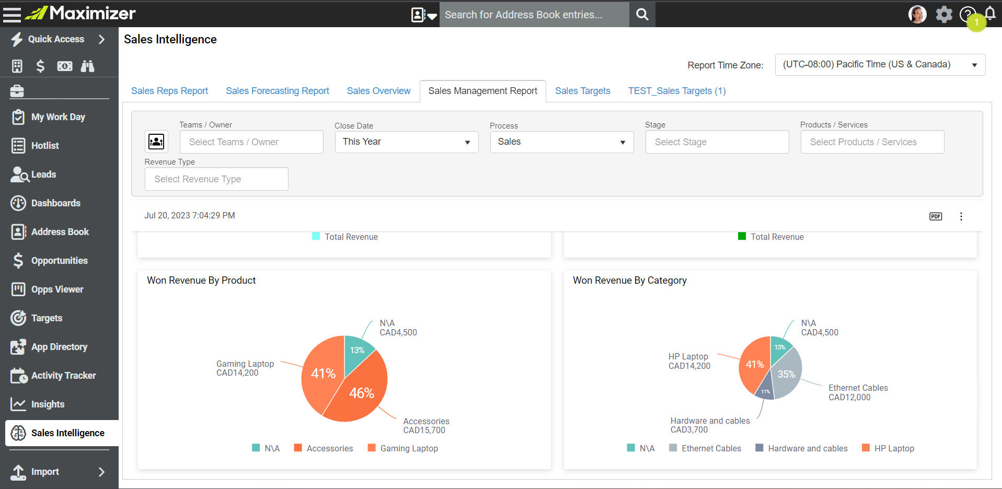Switch to Sales Targets tab
The height and width of the screenshot is (489, 1002).
(x=583, y=91)
